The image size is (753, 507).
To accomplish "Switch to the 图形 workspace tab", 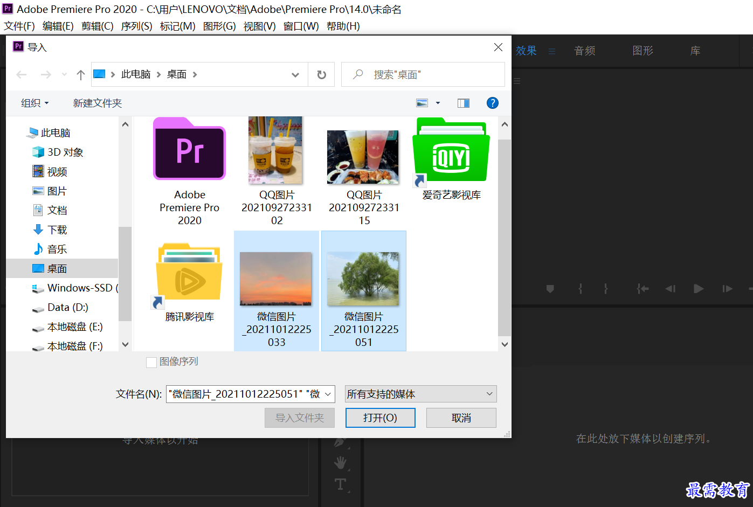I will [x=643, y=51].
